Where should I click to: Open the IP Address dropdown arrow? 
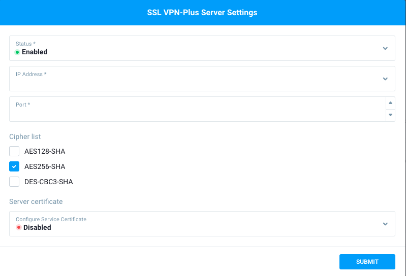click(385, 79)
